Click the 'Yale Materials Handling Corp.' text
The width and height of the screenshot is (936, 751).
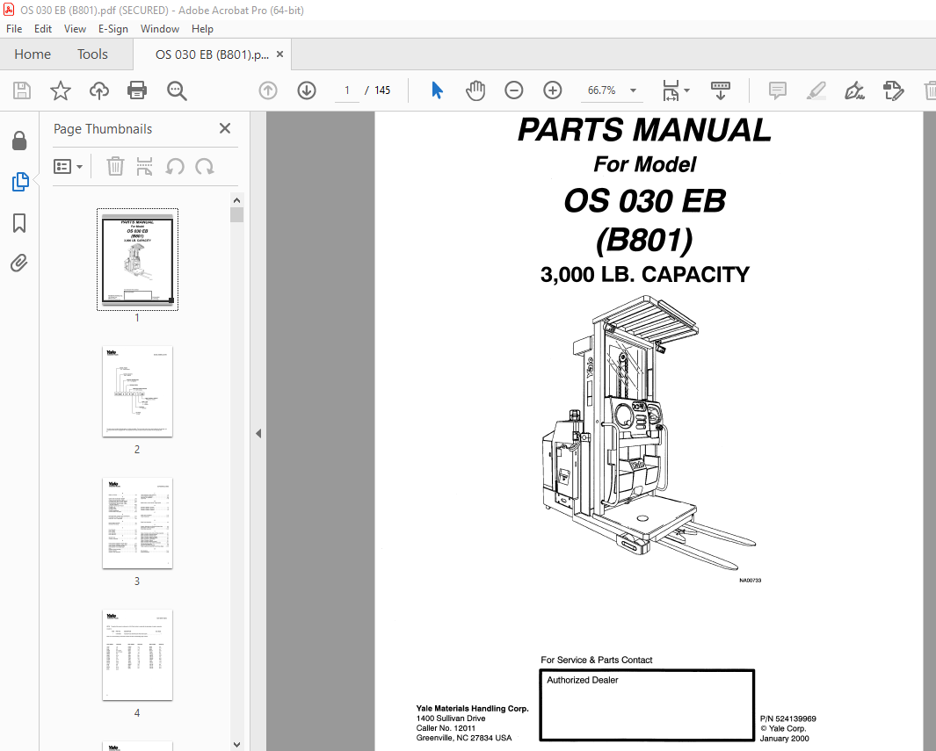(472, 709)
